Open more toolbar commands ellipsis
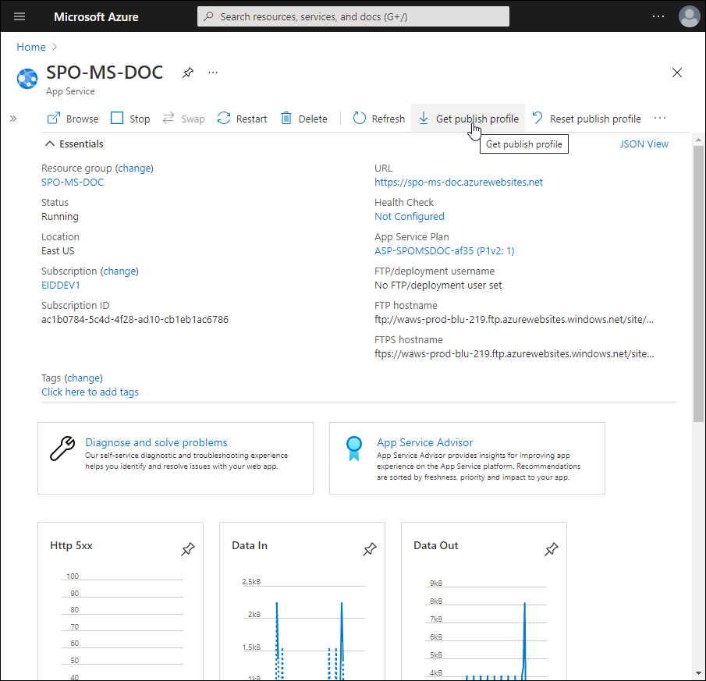 tap(660, 119)
